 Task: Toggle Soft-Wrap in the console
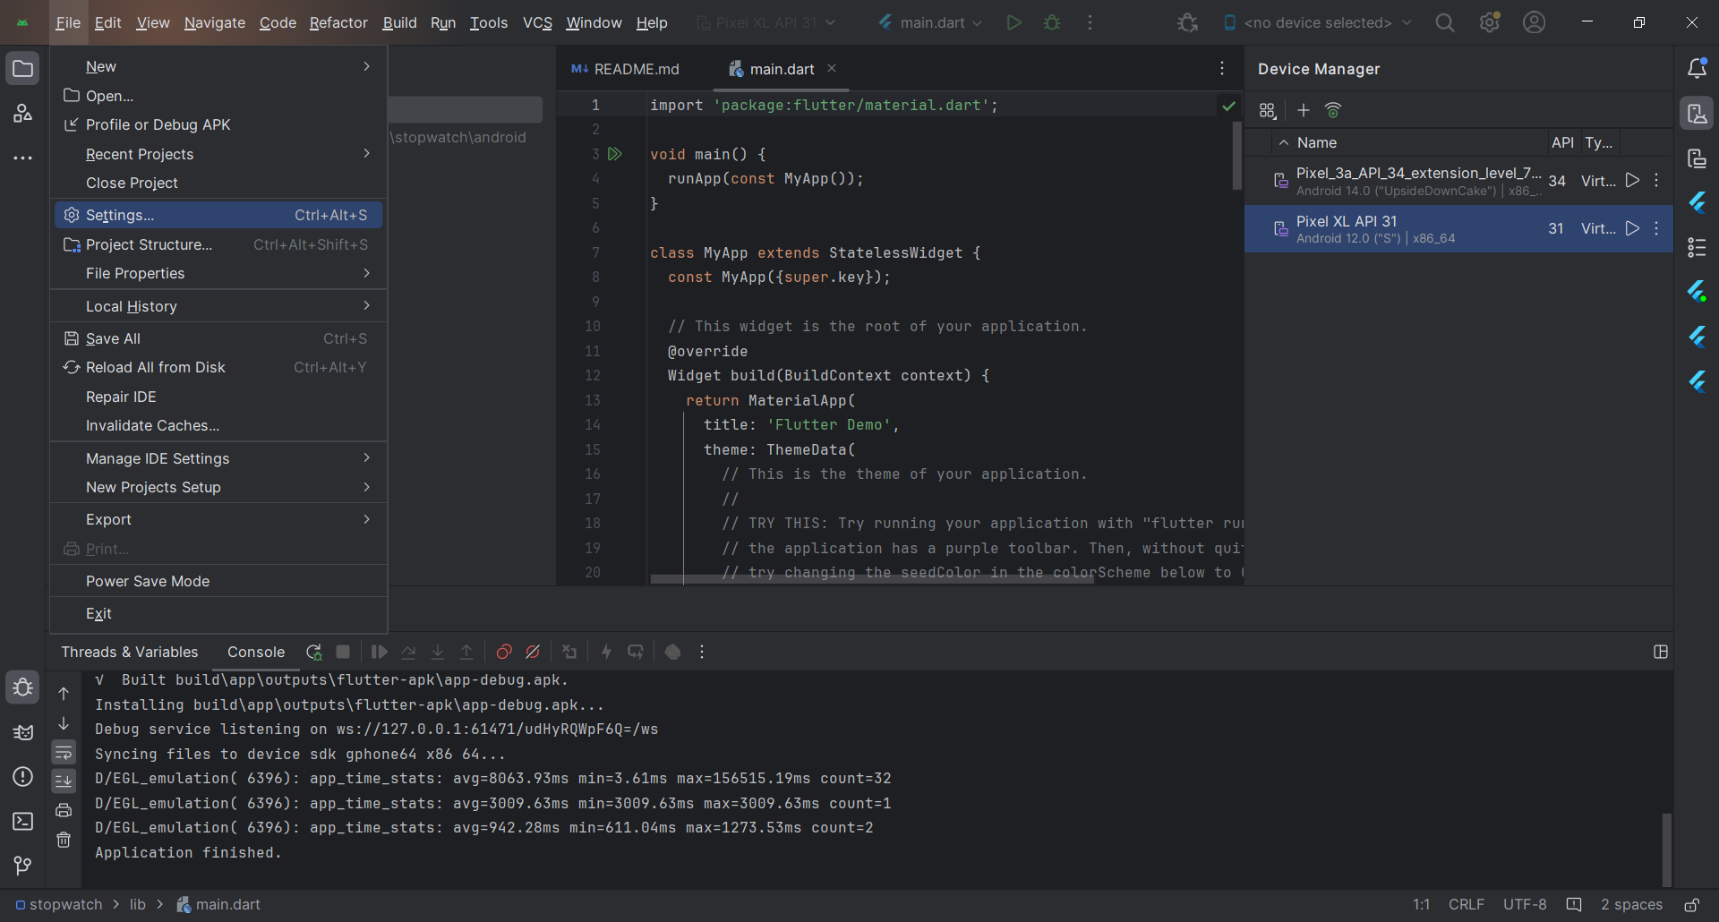[x=64, y=752]
